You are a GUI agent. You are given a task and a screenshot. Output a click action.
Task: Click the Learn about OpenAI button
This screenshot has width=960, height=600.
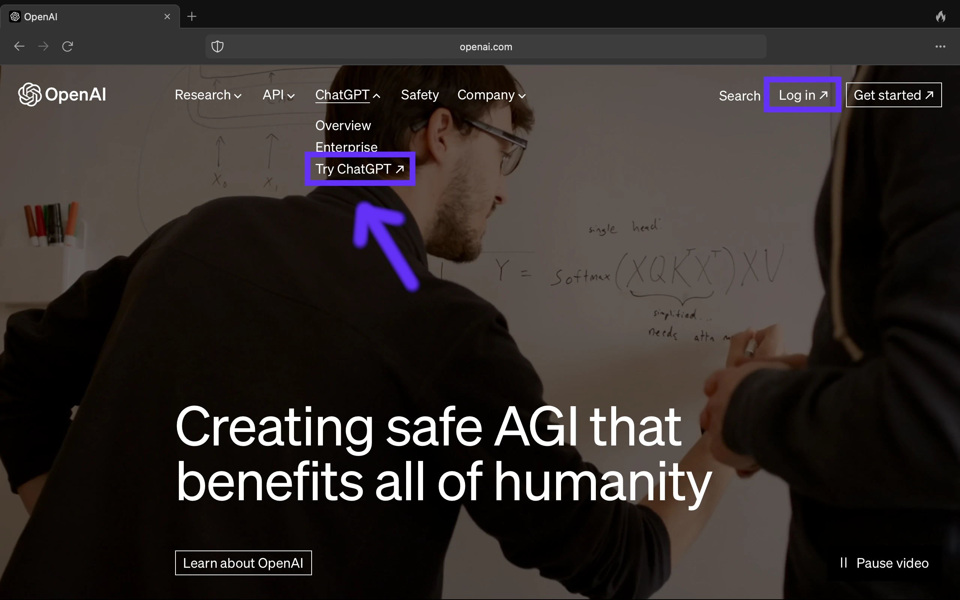[x=243, y=562]
